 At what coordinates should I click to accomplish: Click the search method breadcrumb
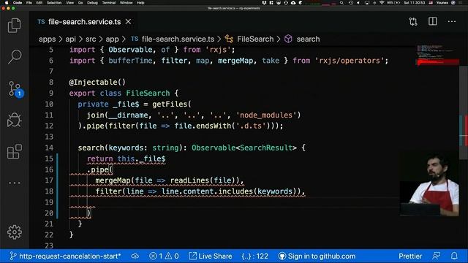(x=302, y=39)
